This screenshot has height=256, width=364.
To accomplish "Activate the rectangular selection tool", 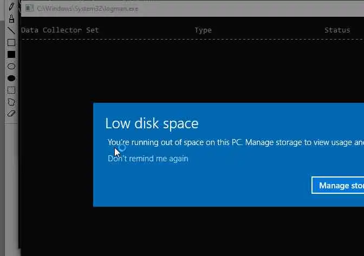I will tap(11, 90).
